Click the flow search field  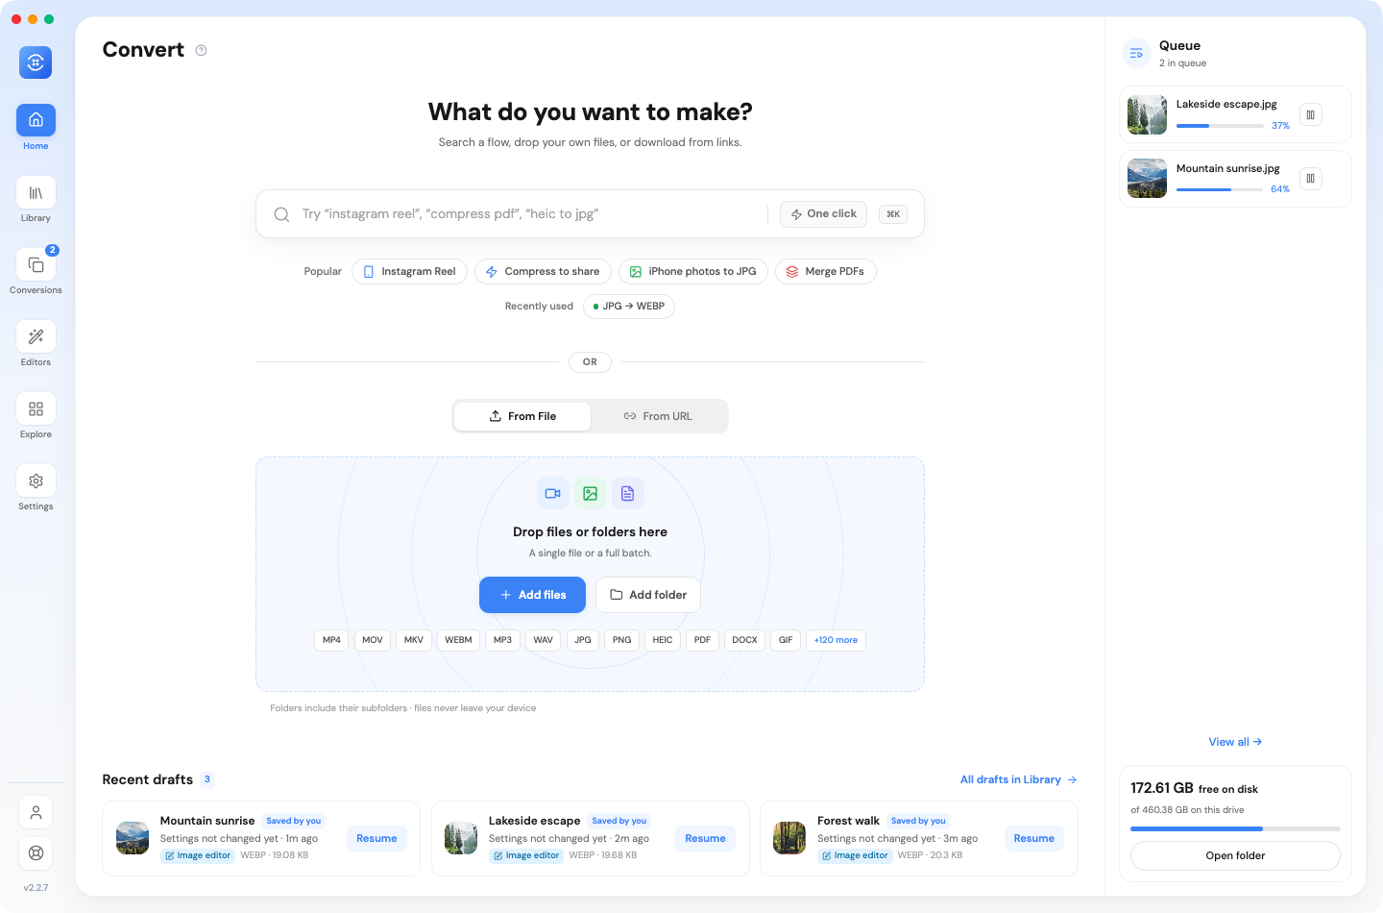point(528,214)
